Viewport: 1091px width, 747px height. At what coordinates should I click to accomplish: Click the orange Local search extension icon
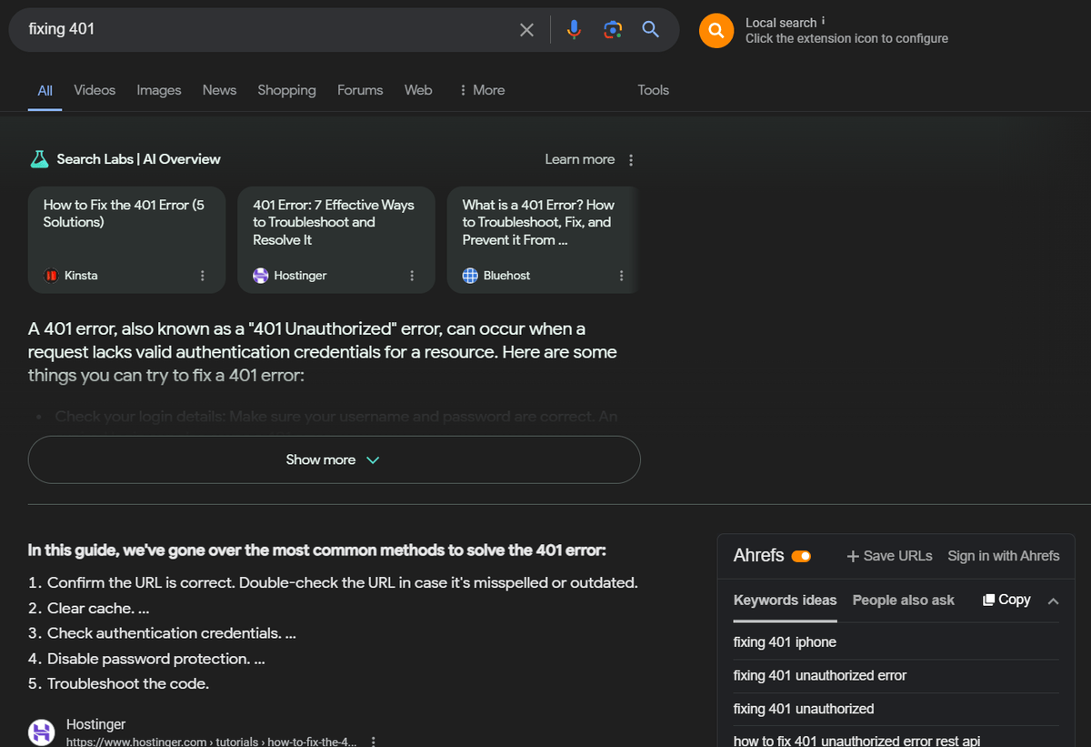[716, 31]
